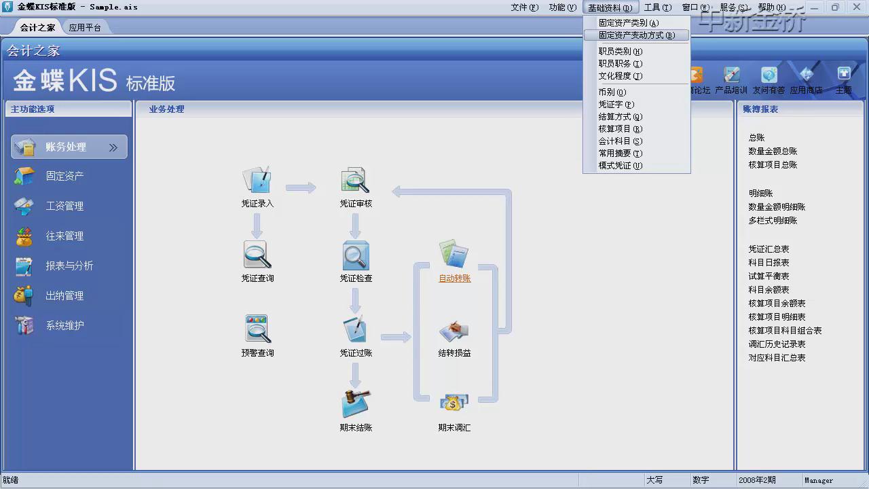Open the 期末结账 period closing icon
Screen dimensions: 869x489
tap(356, 403)
